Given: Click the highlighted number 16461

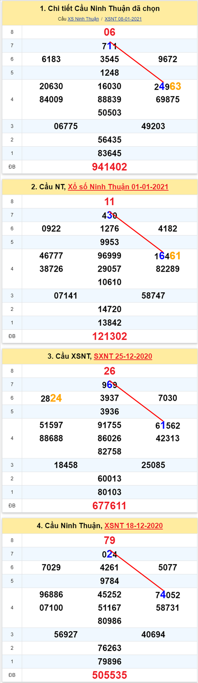Looking at the screenshot, I should (x=168, y=256).
